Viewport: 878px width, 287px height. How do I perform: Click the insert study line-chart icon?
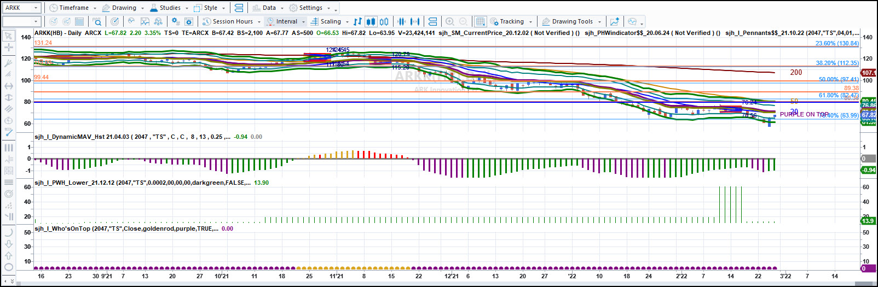coord(131,21)
